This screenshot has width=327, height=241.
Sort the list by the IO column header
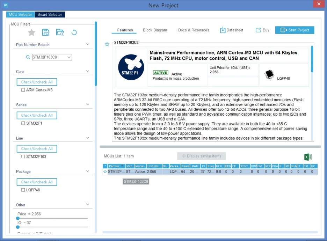(x=203, y=166)
